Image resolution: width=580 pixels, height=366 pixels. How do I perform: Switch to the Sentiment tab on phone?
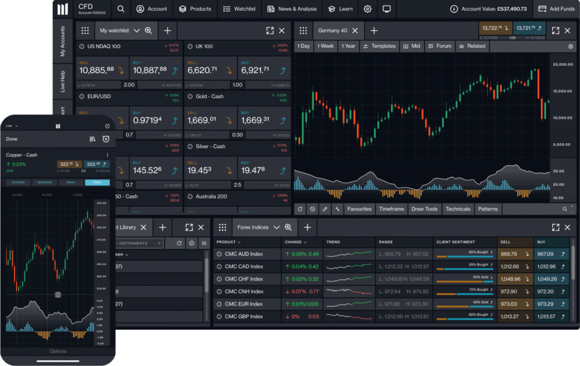(x=45, y=182)
